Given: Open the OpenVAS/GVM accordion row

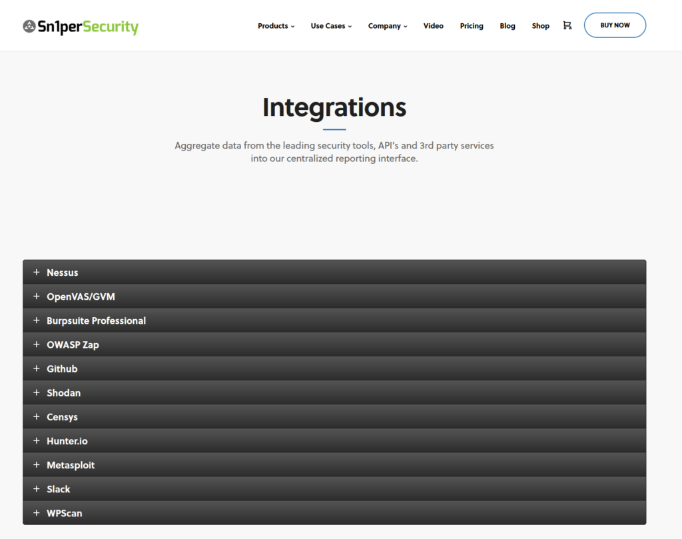Looking at the screenshot, I should pyautogui.click(x=334, y=296).
